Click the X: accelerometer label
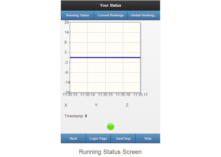Image resolution: width=221 pixels, height=157 pixels. point(66,105)
